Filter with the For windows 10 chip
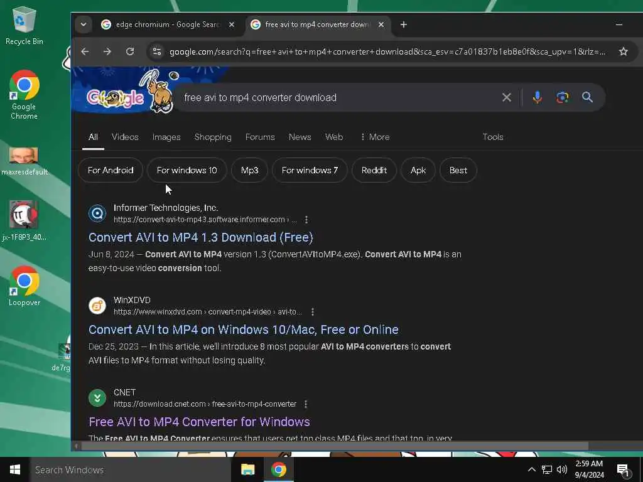The height and width of the screenshot is (482, 643). pos(186,170)
